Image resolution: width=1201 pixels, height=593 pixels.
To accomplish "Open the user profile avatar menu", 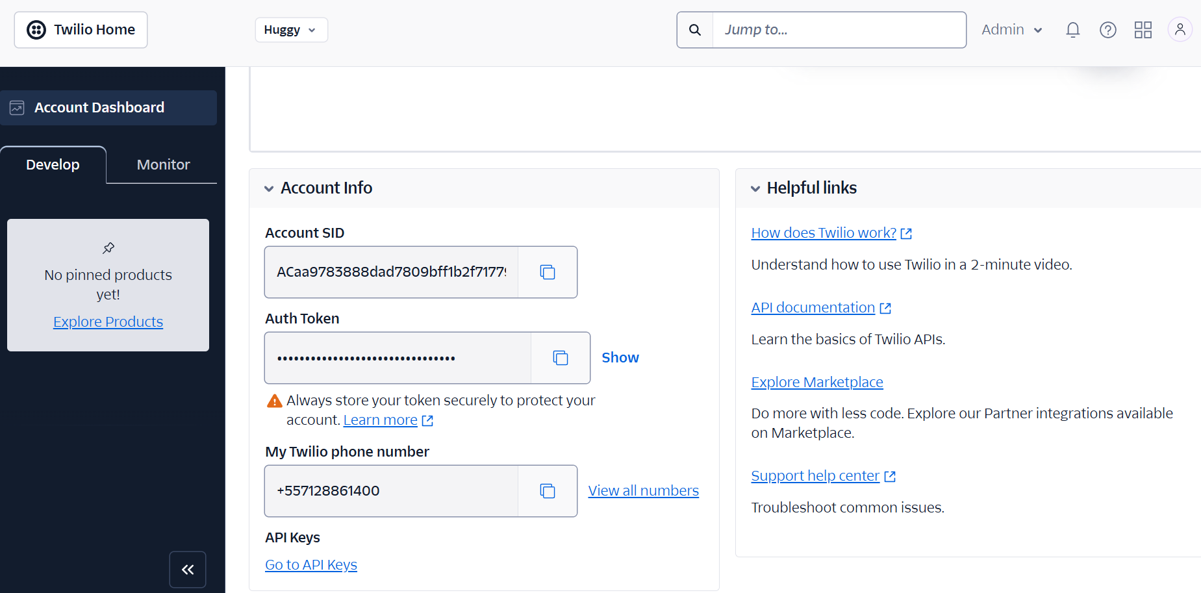I will (x=1180, y=30).
